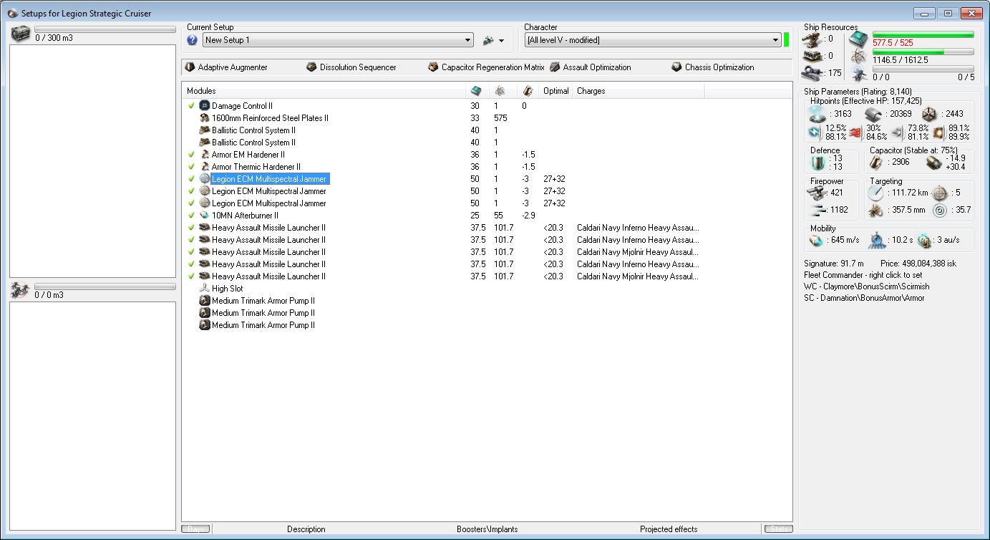This screenshot has height=540, width=990.
Task: Select the Adaptive Augmenter subsystem icon
Action: [190, 67]
